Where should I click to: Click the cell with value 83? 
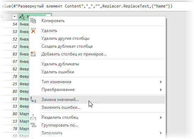(9, 54)
